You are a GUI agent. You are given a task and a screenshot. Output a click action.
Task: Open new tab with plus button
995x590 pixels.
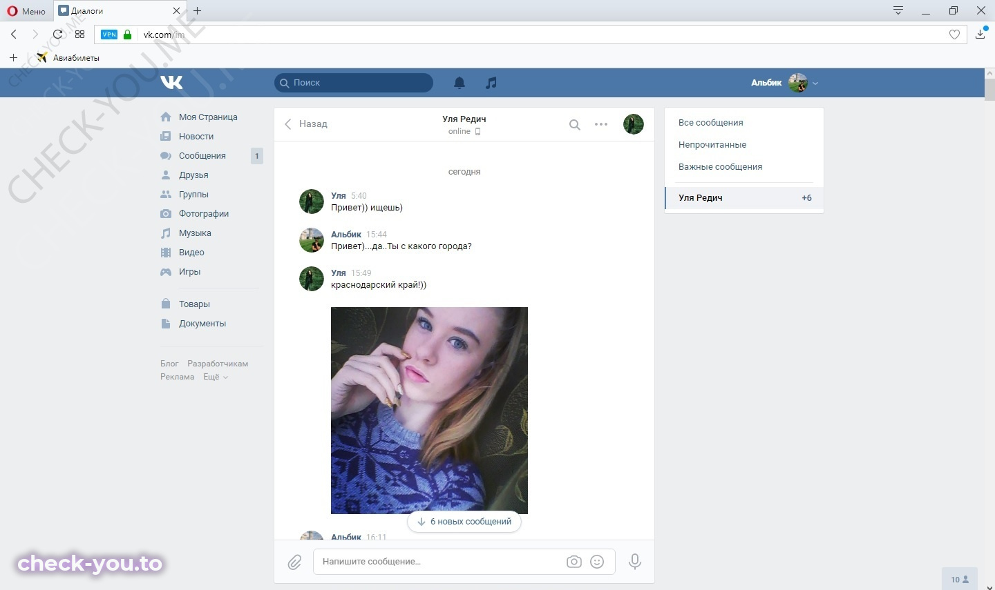pos(198,10)
